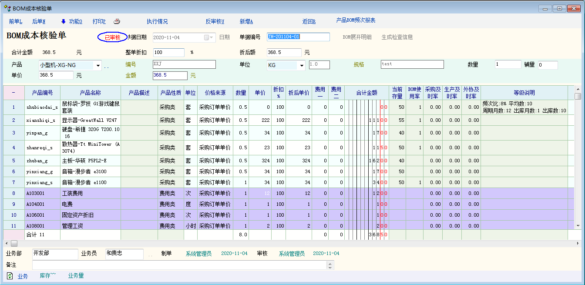The height and width of the screenshot is (285, 585).
Task: Open the 产品BOM频次报表 report link
Action: (x=356, y=20)
